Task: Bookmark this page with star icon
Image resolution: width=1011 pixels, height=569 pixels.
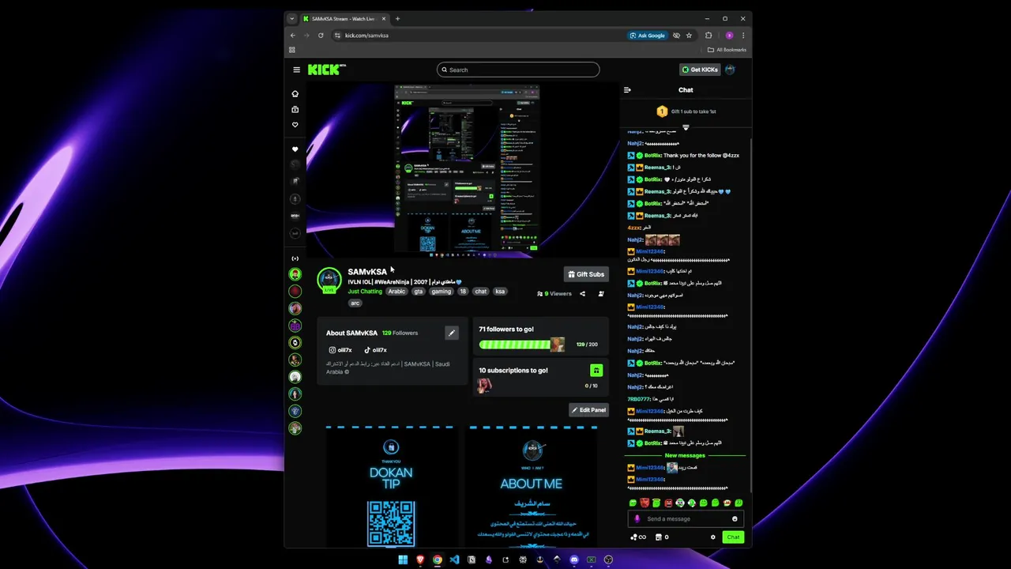Action: click(x=689, y=36)
